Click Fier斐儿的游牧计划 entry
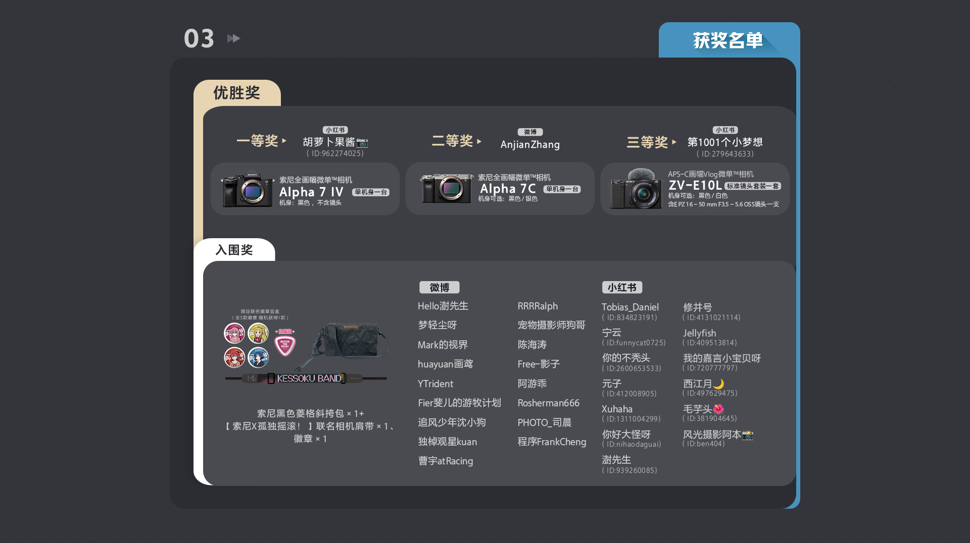The width and height of the screenshot is (970, 543). coord(459,403)
